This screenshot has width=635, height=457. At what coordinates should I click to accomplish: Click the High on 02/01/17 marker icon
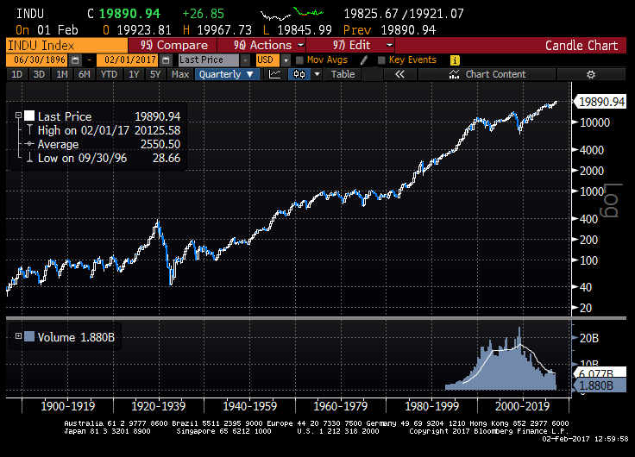pos(29,130)
